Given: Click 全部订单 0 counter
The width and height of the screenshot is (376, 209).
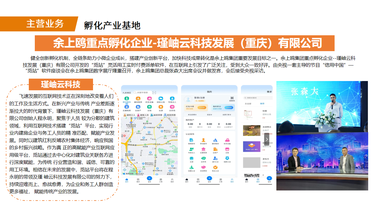Looking at the screenshot, I should click(x=227, y=115).
